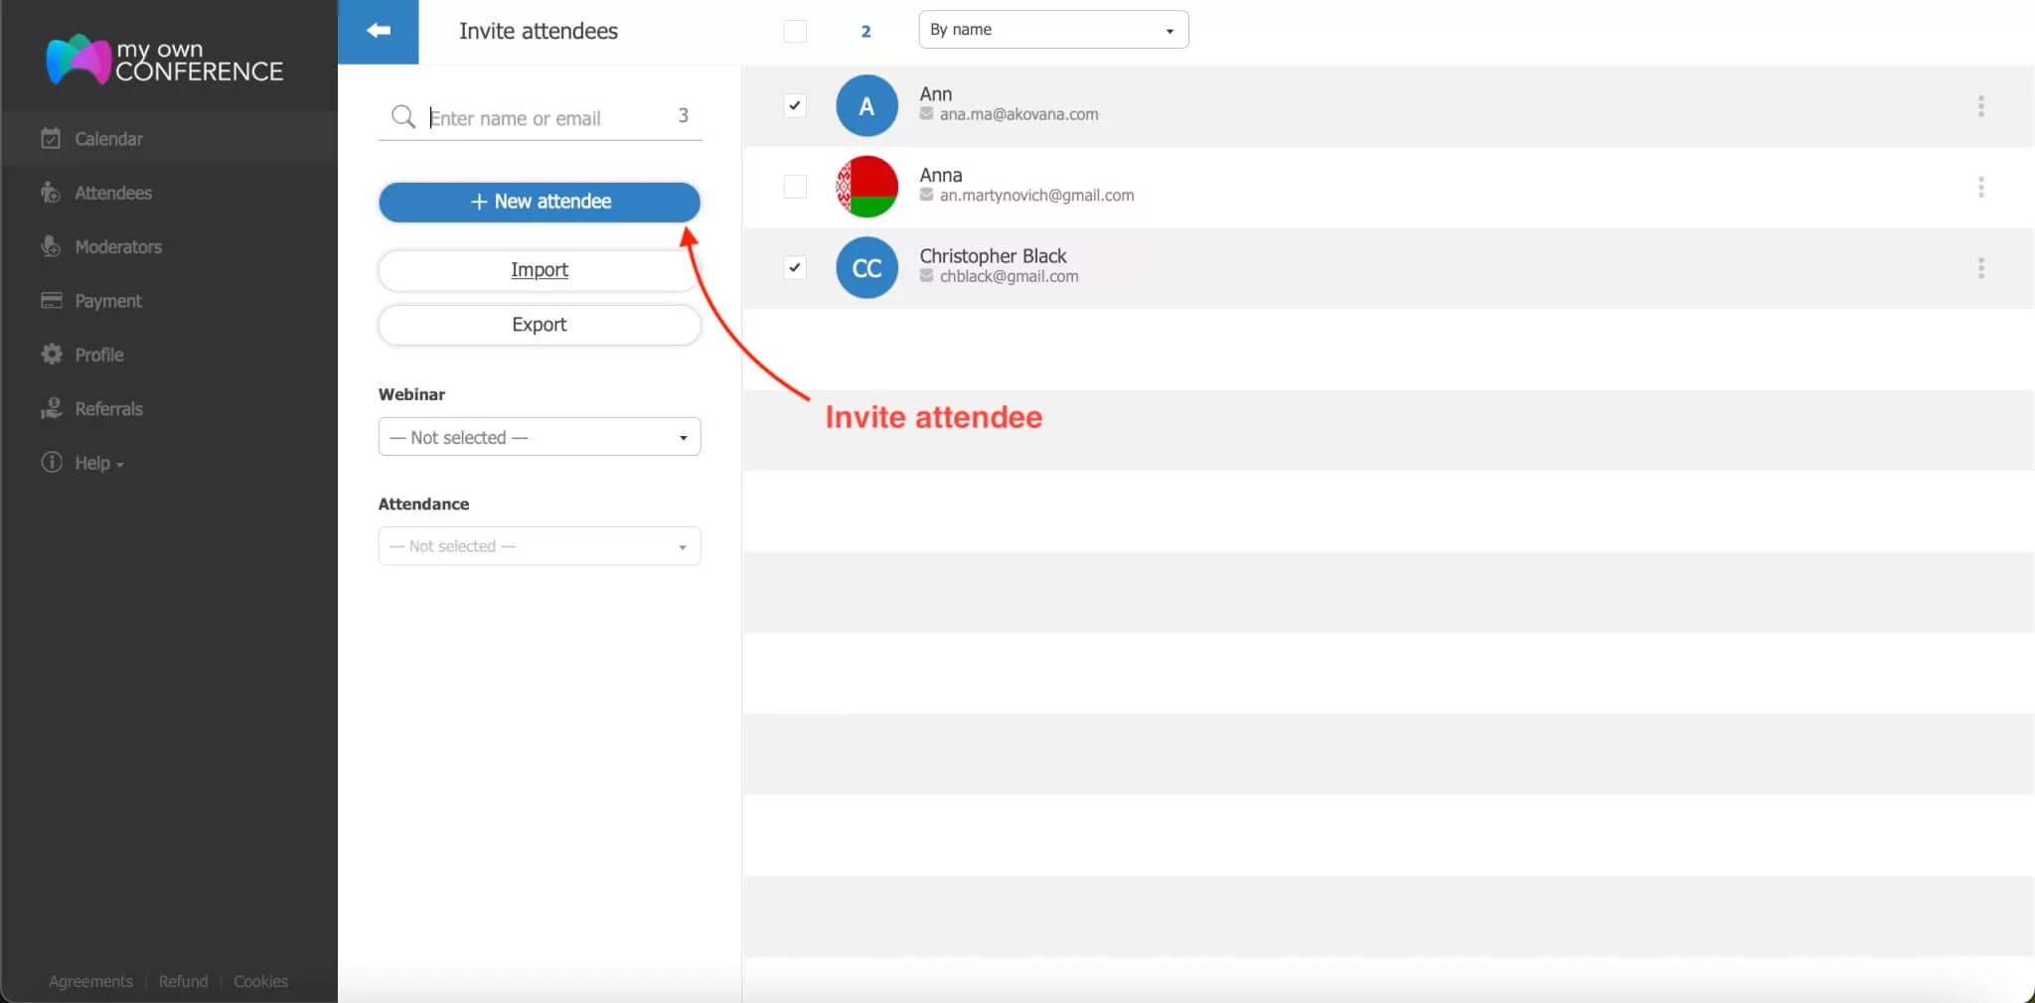Image resolution: width=2035 pixels, height=1003 pixels.
Task: Open the Payment sidebar item
Action: coord(107,301)
